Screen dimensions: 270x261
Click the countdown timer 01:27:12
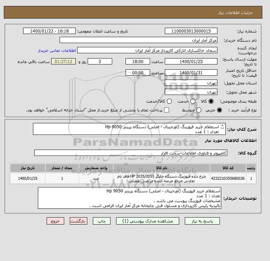pyautogui.click(x=63, y=61)
